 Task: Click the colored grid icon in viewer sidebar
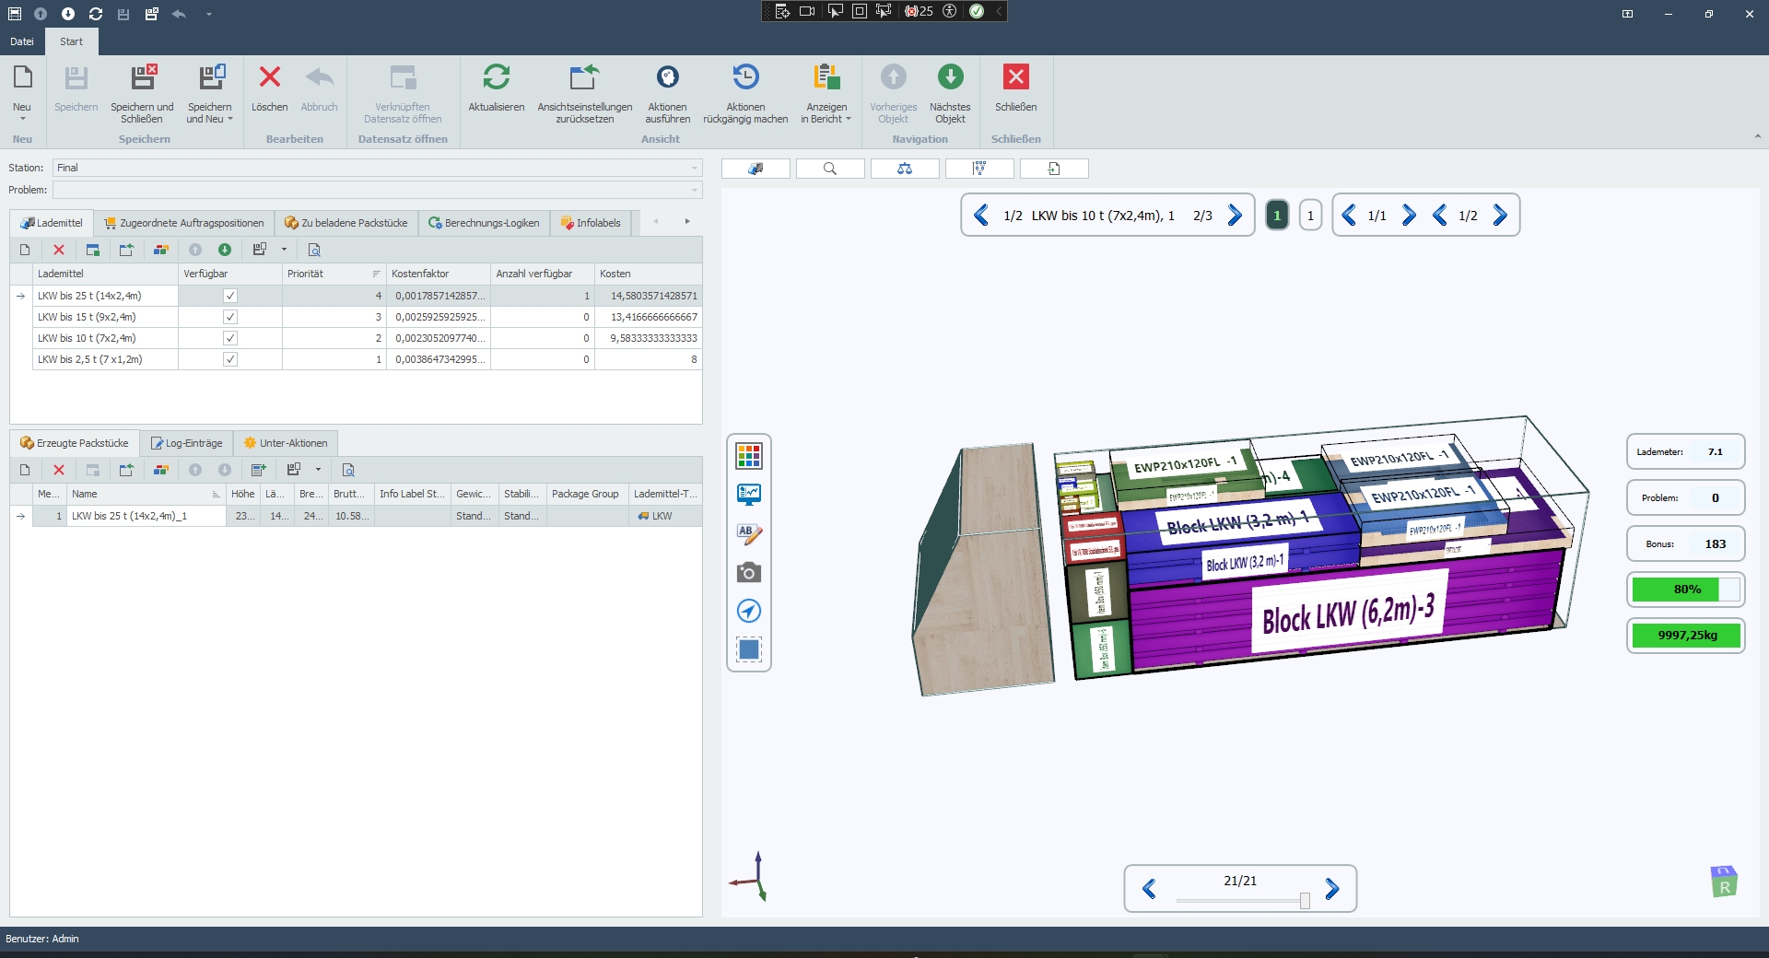point(748,456)
